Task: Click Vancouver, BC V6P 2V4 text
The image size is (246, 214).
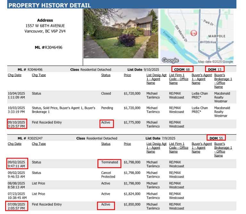Action: (x=45, y=31)
